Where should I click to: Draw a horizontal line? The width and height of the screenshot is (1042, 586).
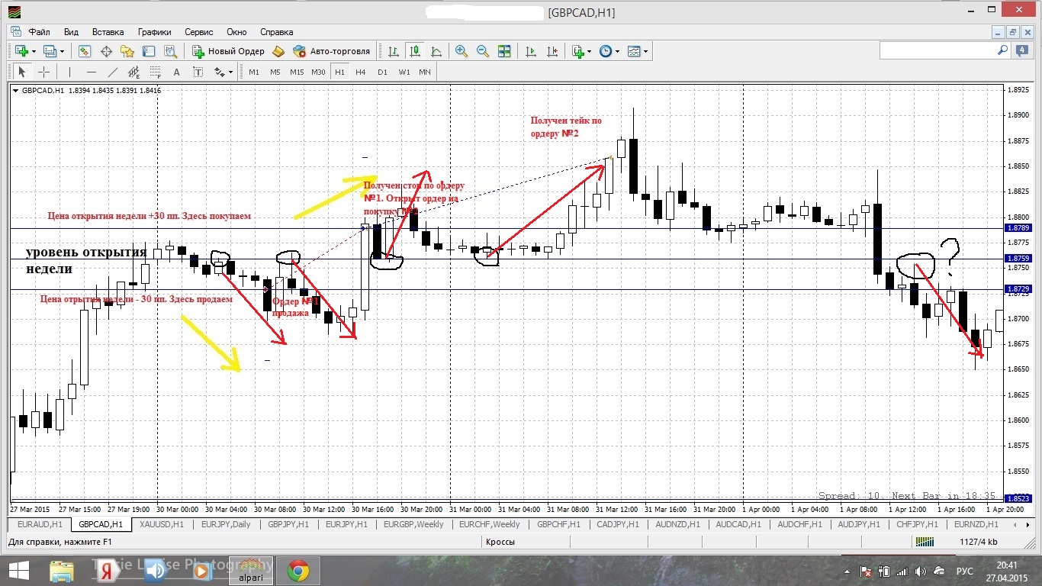tap(92, 72)
